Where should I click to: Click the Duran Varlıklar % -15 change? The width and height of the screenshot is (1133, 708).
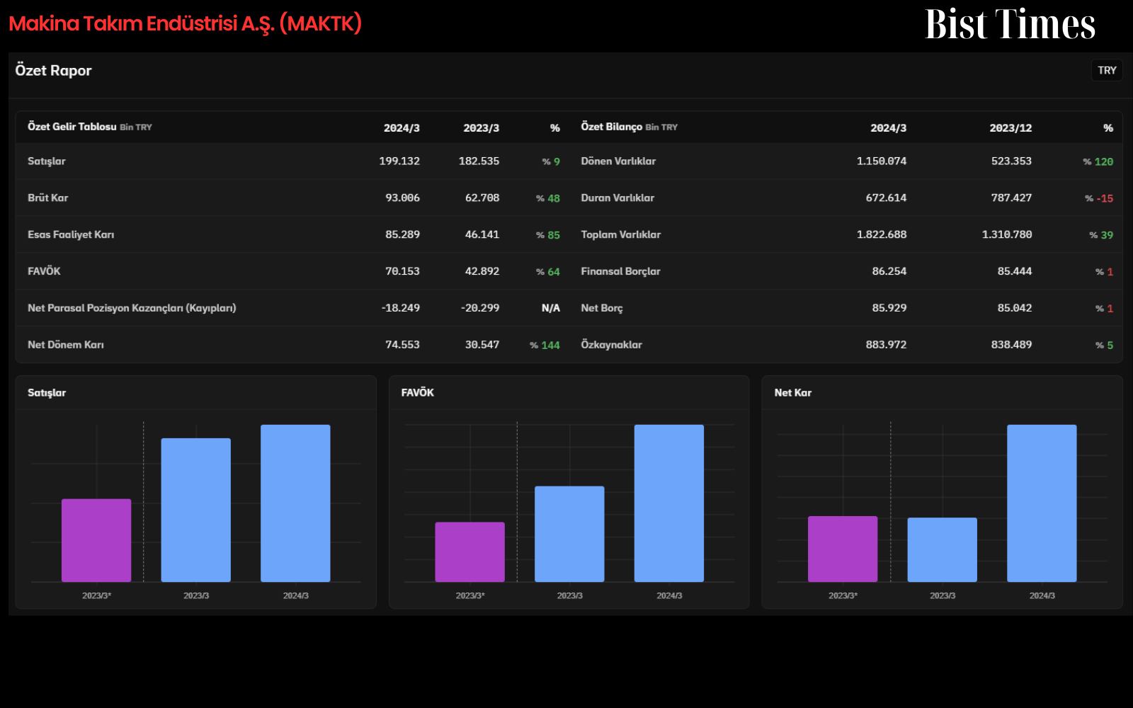pyautogui.click(x=1099, y=199)
